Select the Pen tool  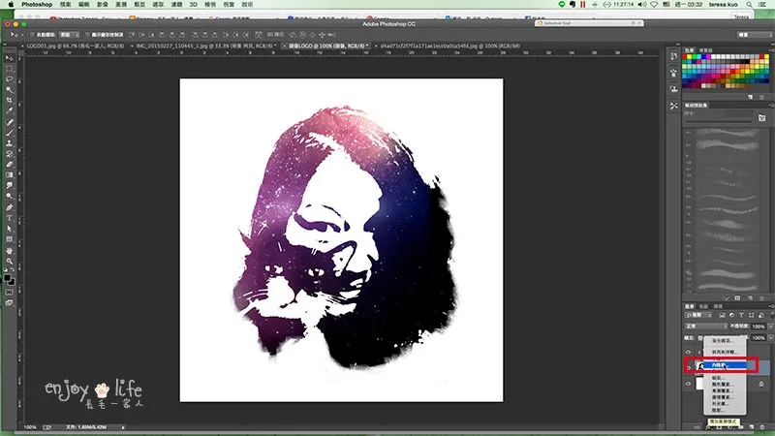10,207
